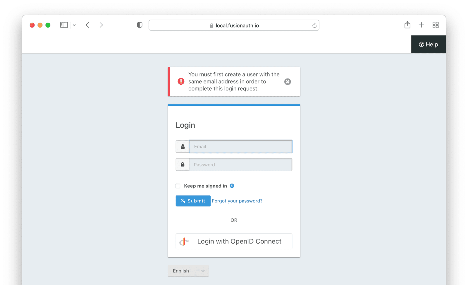Click the key icon inside the Submit button

point(183,201)
